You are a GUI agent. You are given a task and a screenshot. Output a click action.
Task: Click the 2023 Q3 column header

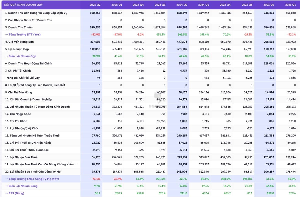point(247,5)
